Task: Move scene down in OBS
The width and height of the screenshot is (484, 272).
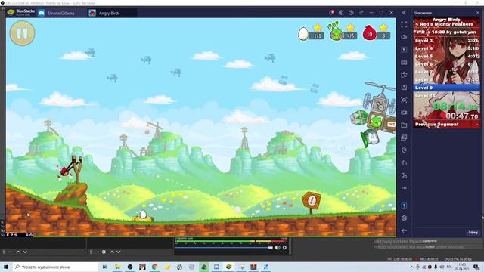Action: [25, 252]
